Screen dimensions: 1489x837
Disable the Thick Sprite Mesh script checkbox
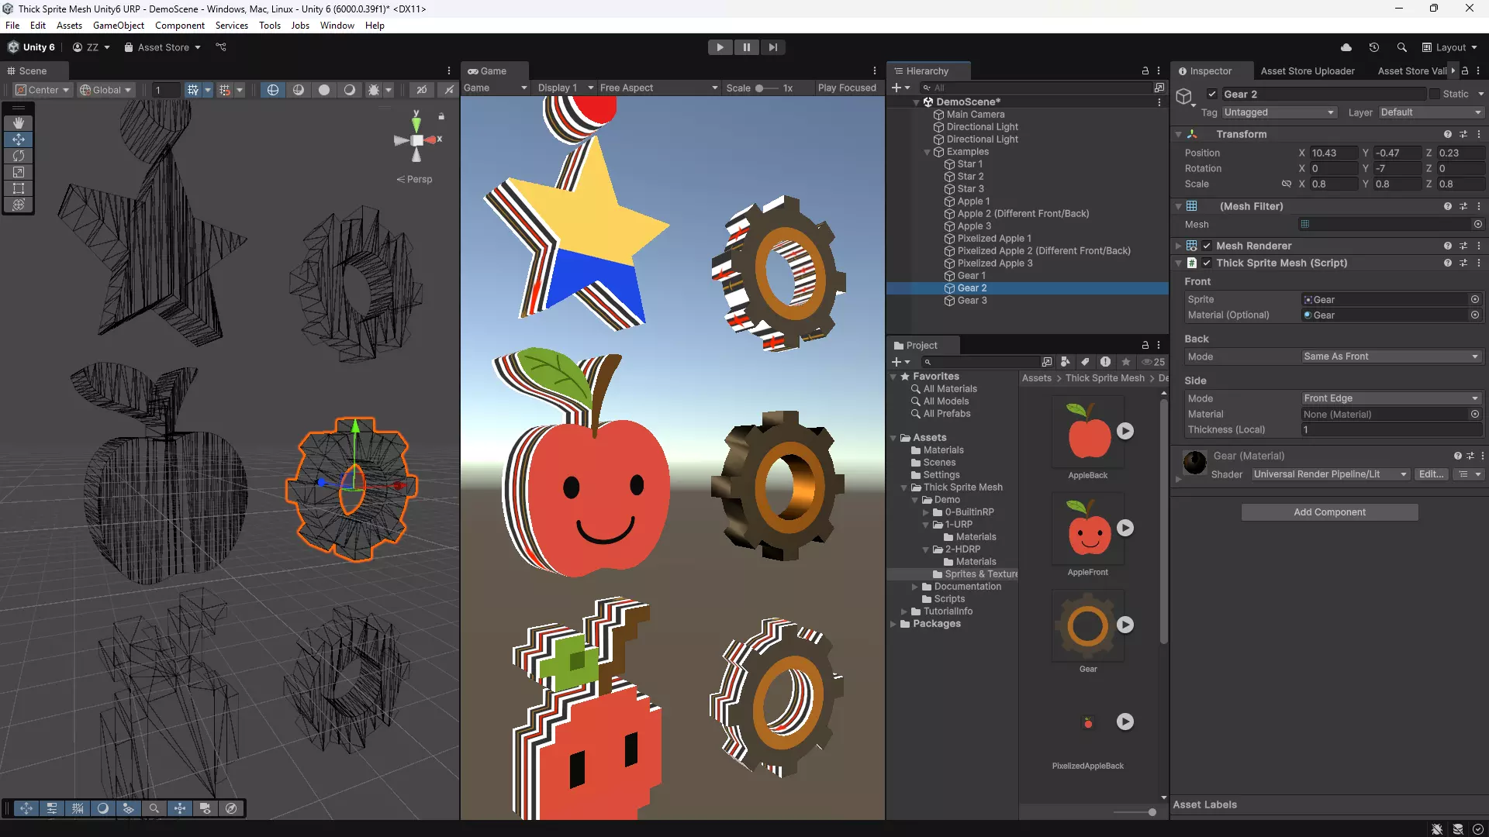click(x=1207, y=263)
